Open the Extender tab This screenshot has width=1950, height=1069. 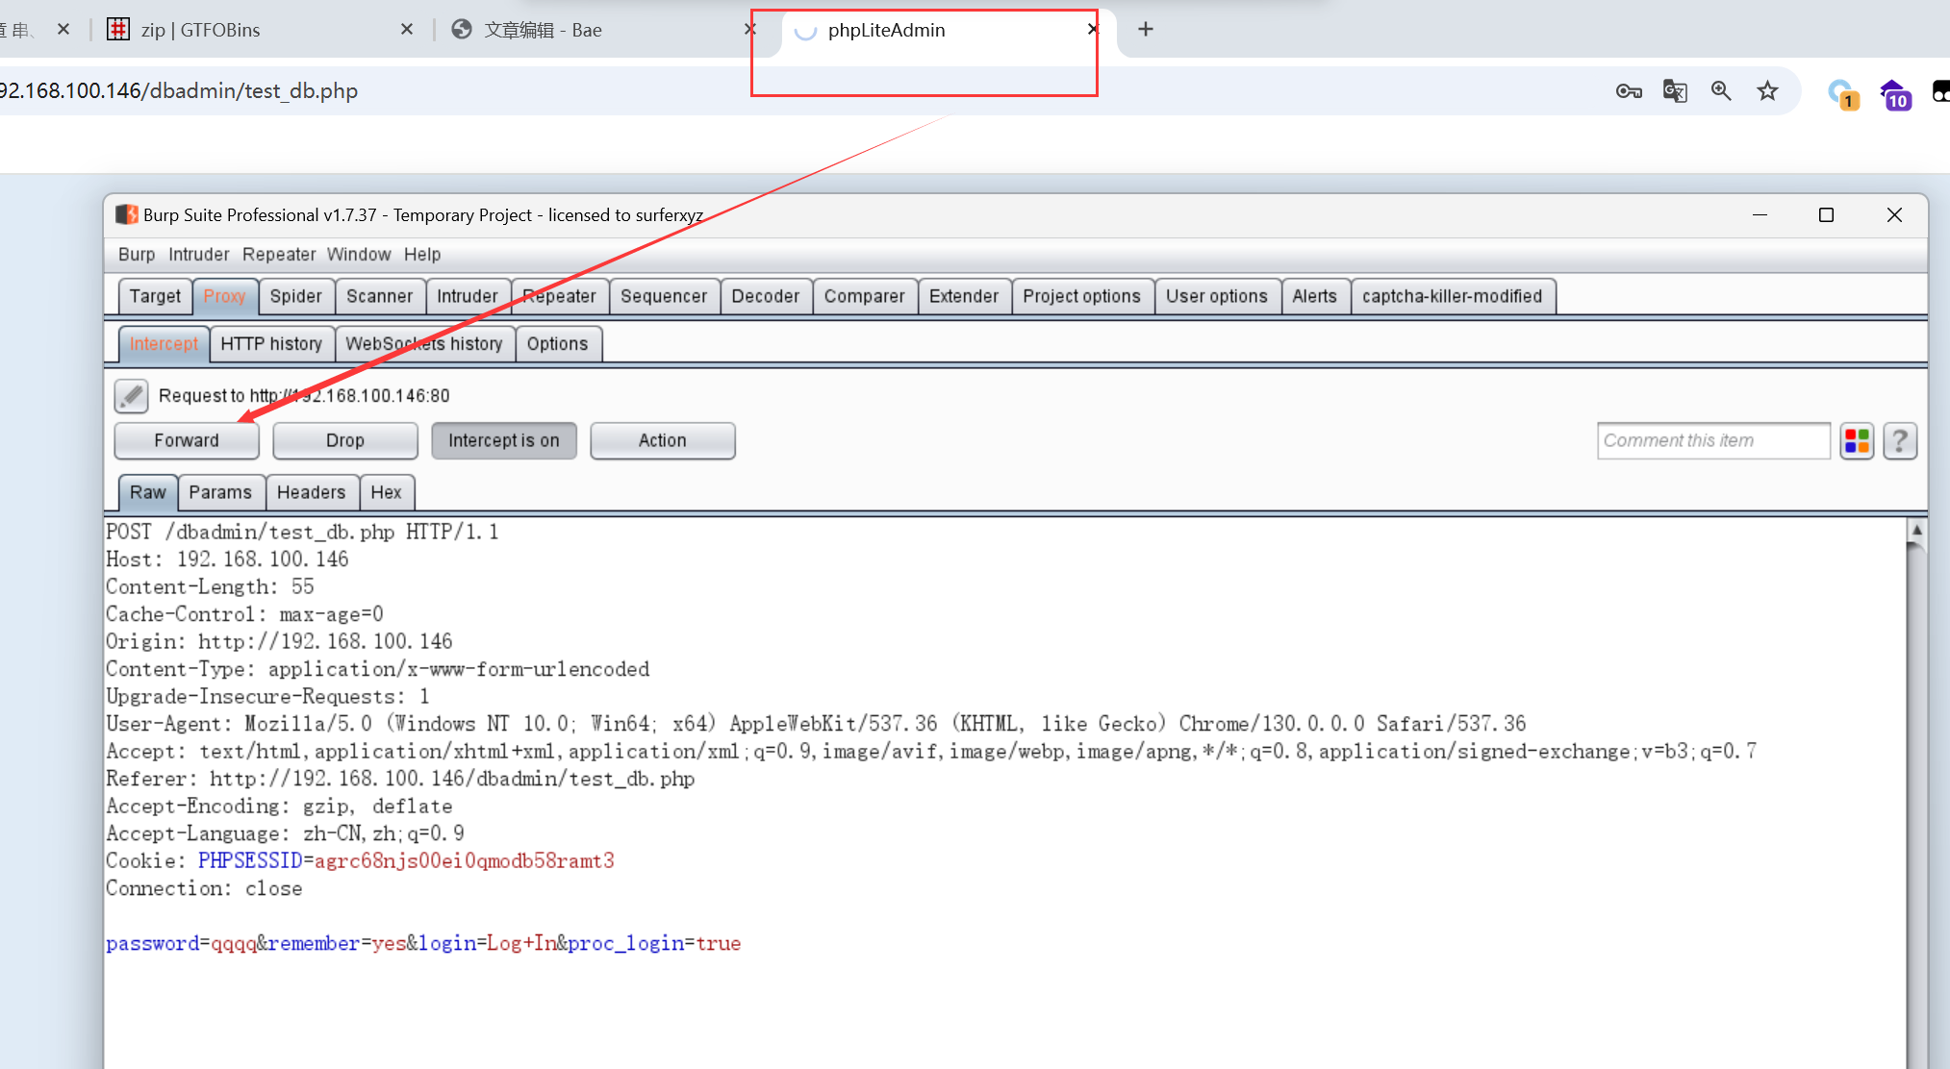(x=964, y=296)
